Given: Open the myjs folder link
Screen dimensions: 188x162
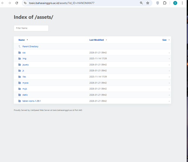Looking at the screenshot, I should tap(25, 89).
